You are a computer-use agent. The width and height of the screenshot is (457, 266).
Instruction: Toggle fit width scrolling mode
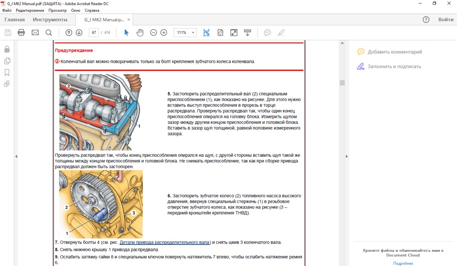[206, 33]
